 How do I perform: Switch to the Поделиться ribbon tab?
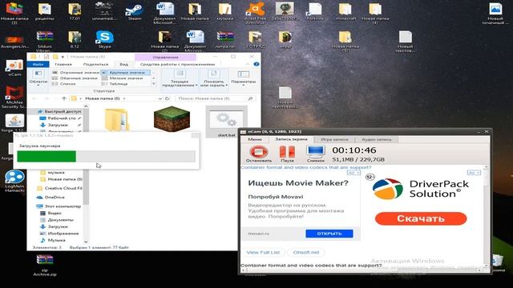click(x=95, y=64)
